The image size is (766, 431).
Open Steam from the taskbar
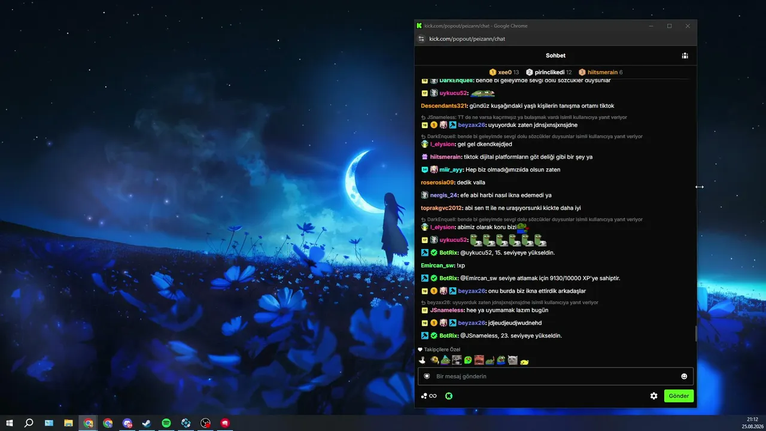[x=147, y=423]
